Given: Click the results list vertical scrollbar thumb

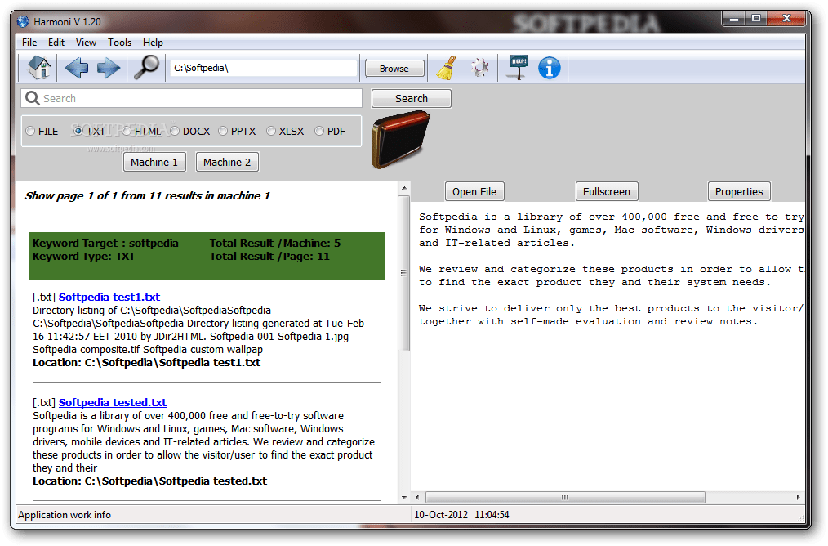Looking at the screenshot, I should [x=404, y=273].
